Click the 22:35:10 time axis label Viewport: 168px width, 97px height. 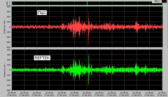click(99, 93)
